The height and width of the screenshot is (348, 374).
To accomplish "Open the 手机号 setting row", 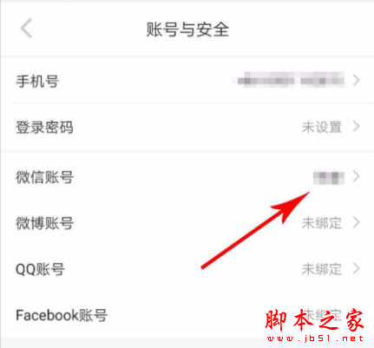I will (x=187, y=81).
